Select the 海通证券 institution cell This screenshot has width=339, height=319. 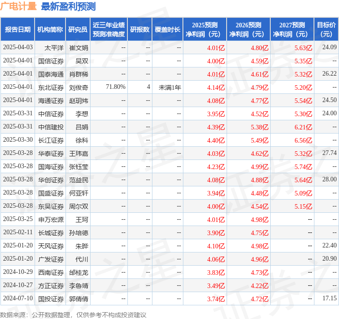pos(51,101)
